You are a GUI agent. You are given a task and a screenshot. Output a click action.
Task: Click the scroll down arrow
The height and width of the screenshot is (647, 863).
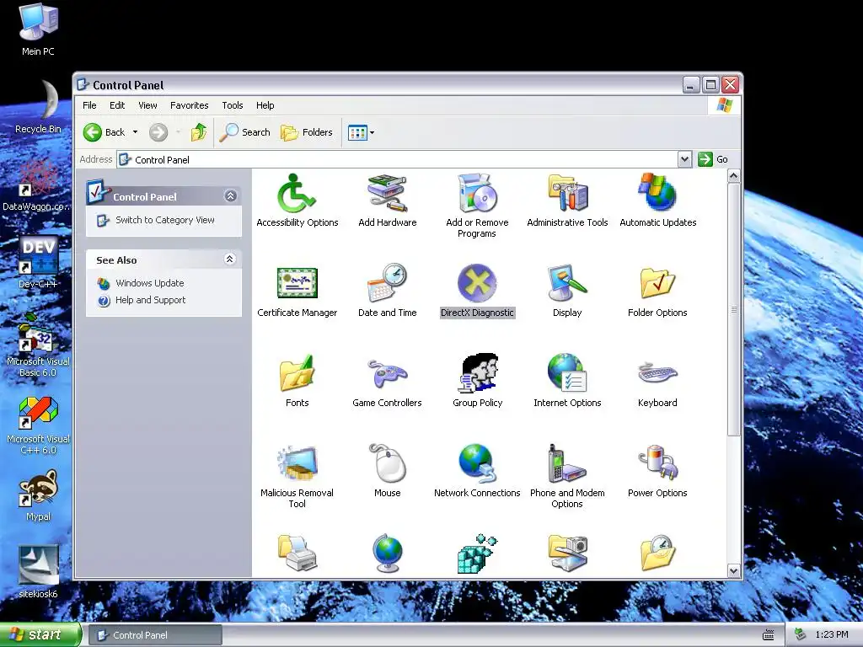734,570
